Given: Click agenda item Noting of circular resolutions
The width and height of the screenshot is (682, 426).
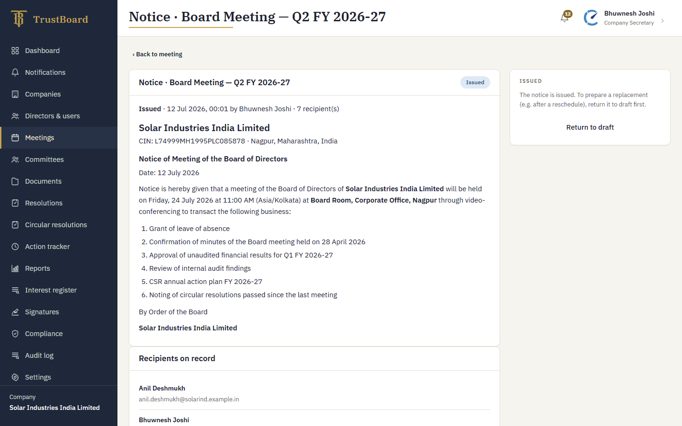Looking at the screenshot, I should 243,295.
